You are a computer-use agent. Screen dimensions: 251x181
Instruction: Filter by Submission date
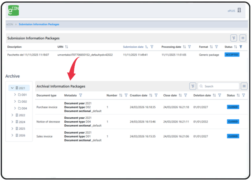point(152,47)
